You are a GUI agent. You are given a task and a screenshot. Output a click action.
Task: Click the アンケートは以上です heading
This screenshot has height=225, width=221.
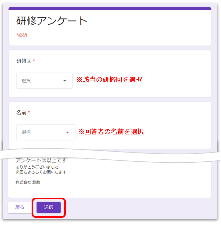[41, 160]
